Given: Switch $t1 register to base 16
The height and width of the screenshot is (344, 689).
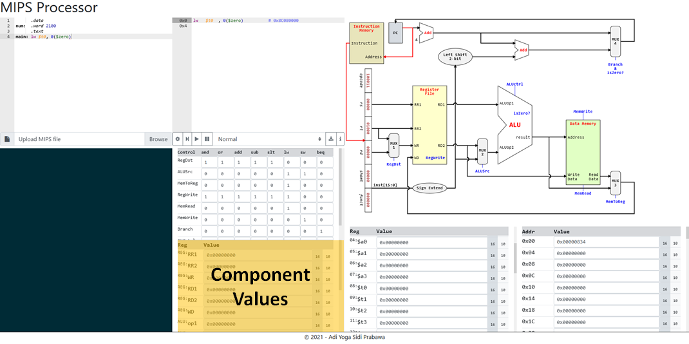Looking at the screenshot, I should [492, 300].
